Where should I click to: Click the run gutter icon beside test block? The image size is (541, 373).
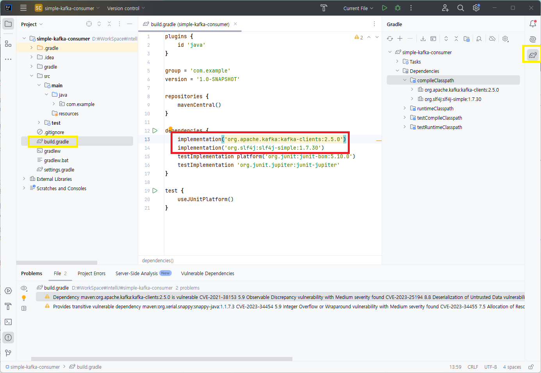[155, 191]
